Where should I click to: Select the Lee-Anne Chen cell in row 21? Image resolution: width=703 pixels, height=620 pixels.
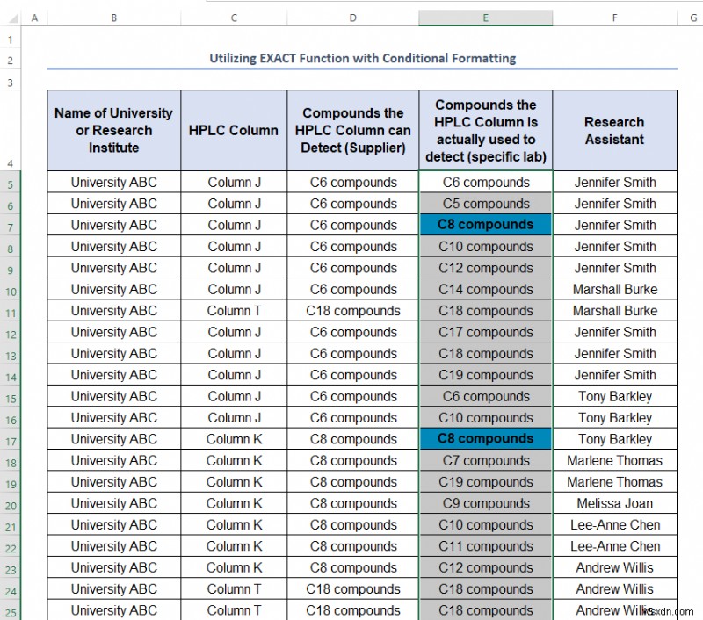614,524
